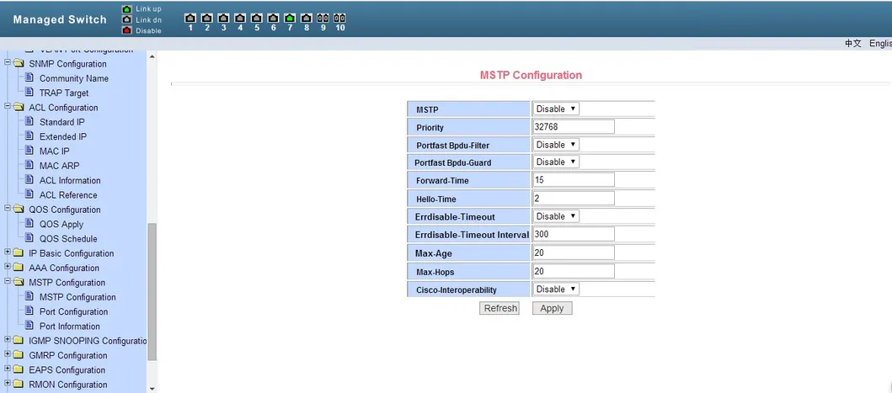Click port 6 icon in header
This screenshot has height=393, width=892.
coord(273,19)
